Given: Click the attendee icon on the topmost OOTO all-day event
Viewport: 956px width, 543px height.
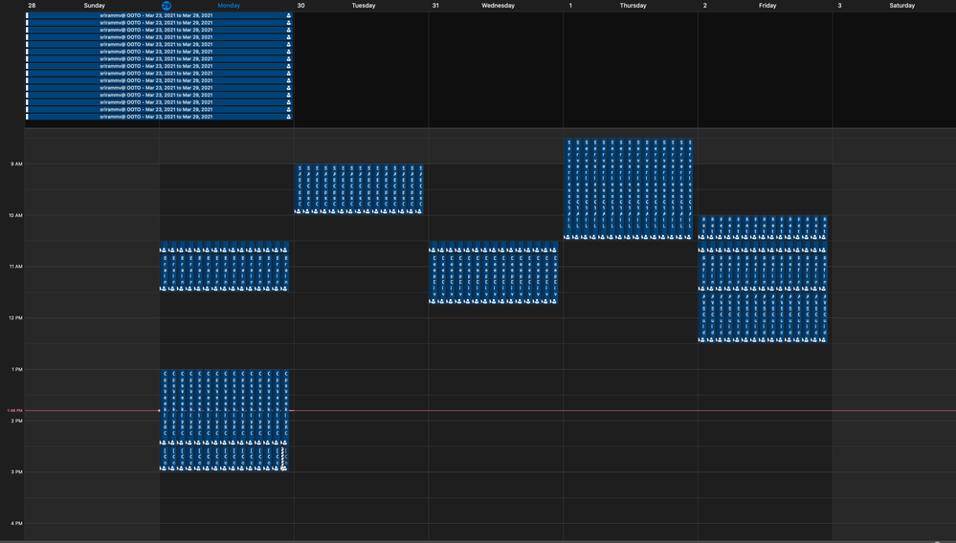Looking at the screenshot, I should pos(288,15).
